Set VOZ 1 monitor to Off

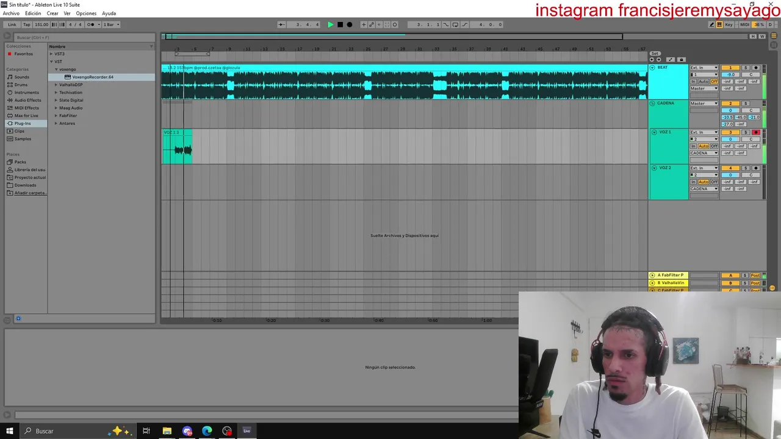[x=714, y=146]
